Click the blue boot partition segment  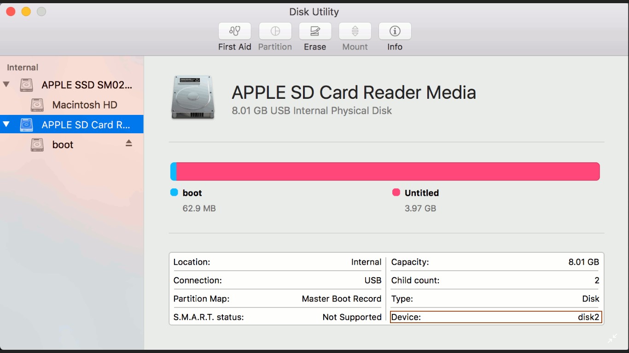point(174,171)
